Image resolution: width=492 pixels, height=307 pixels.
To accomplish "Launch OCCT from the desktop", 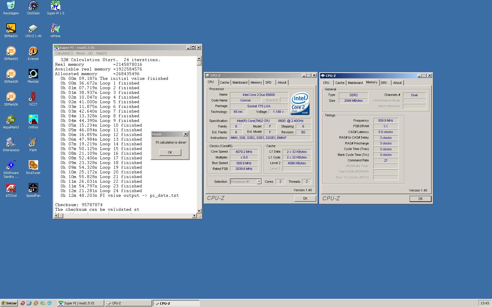I will coord(33,99).
